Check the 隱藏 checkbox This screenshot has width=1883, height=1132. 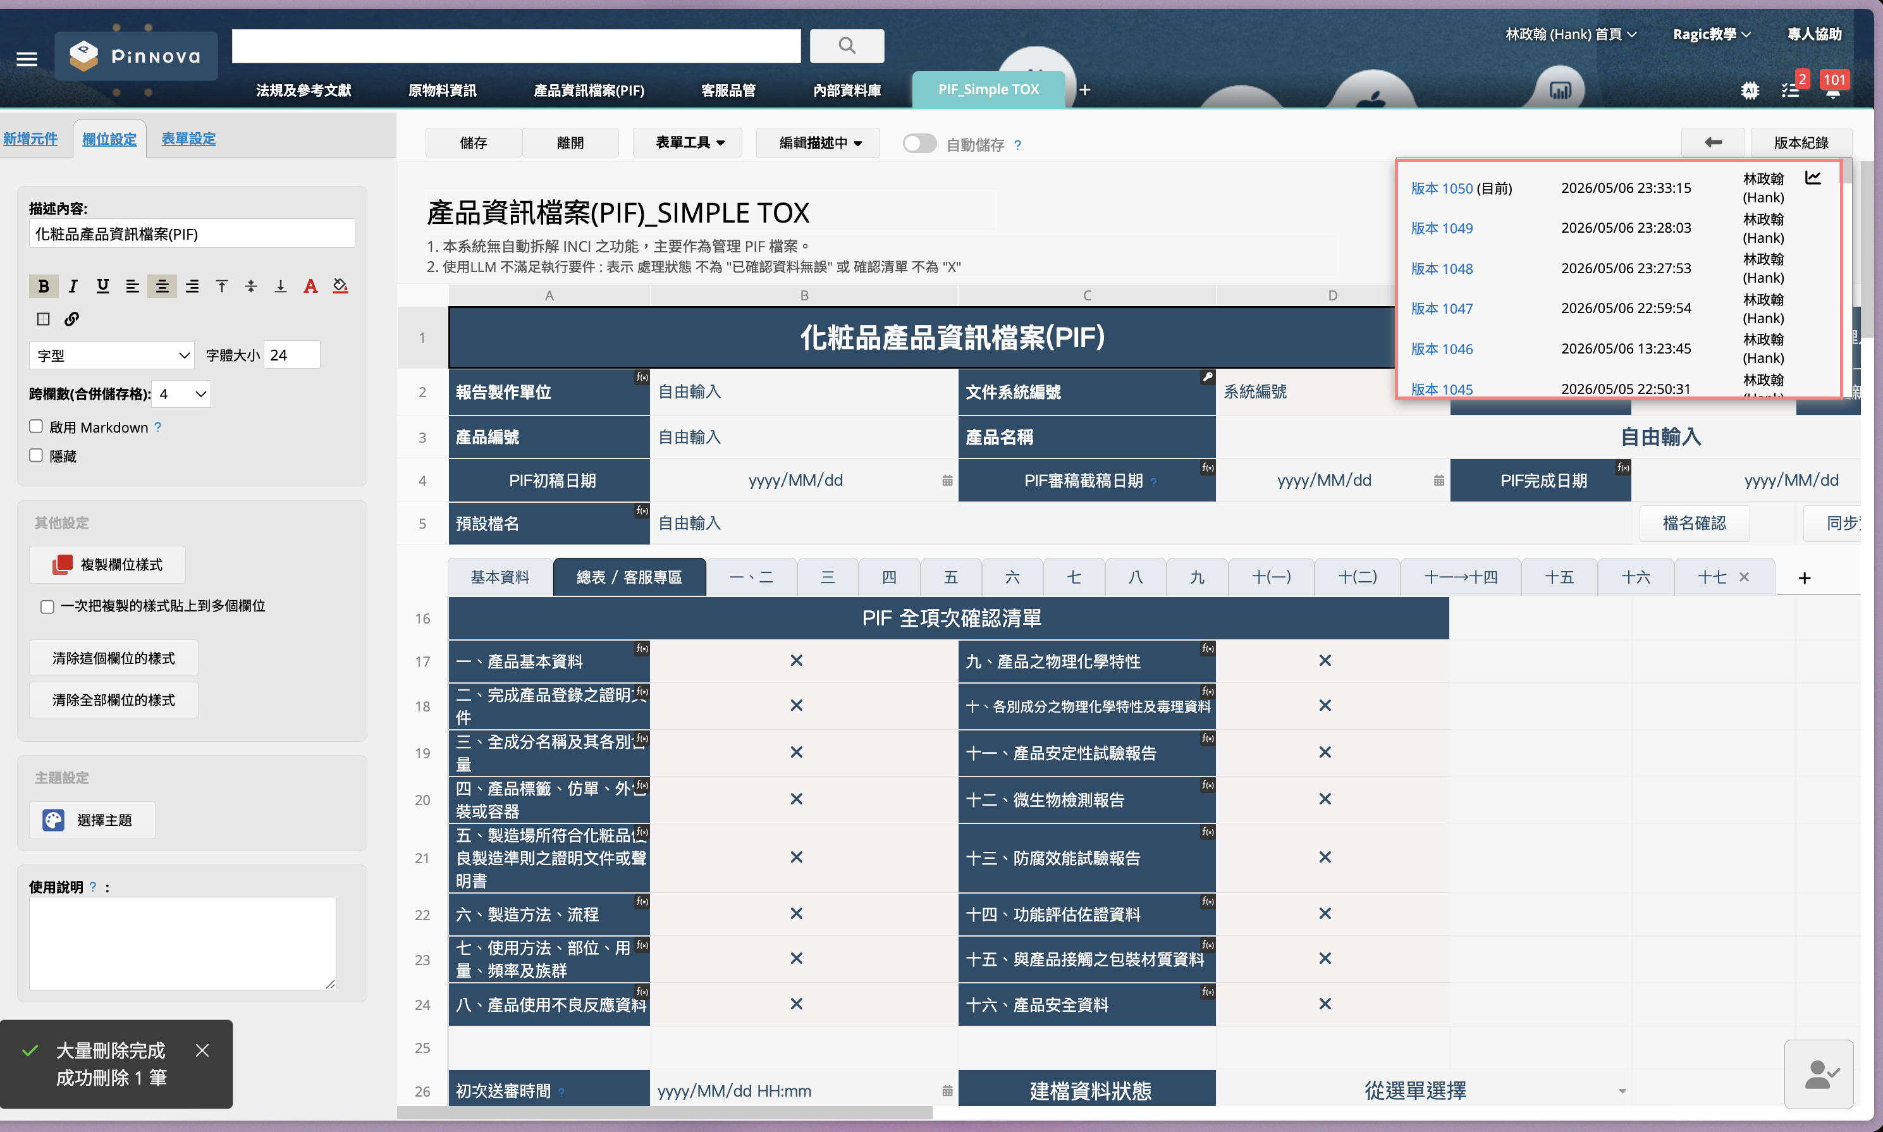coord(36,455)
